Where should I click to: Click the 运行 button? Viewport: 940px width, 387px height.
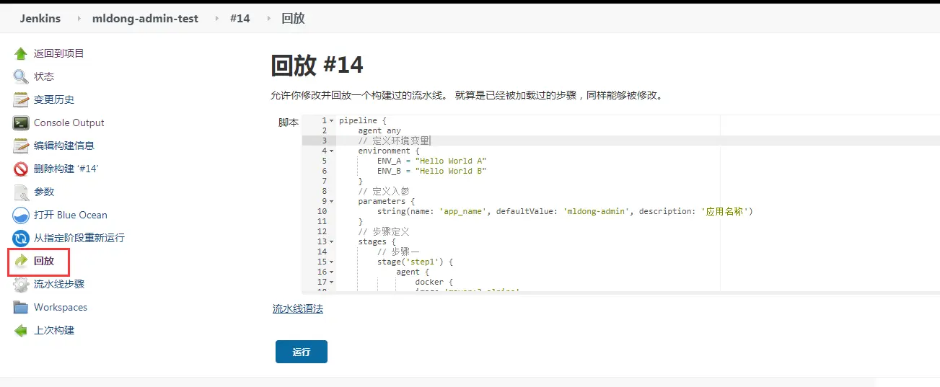click(302, 352)
